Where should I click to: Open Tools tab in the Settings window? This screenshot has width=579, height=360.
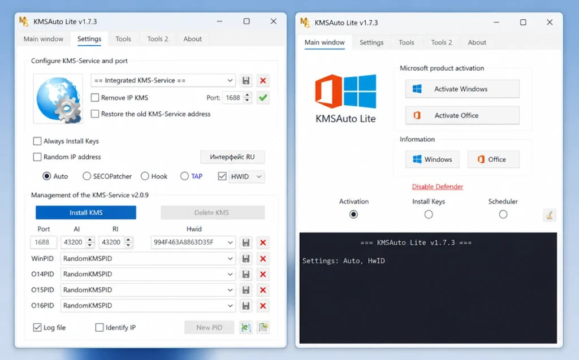[x=123, y=39]
